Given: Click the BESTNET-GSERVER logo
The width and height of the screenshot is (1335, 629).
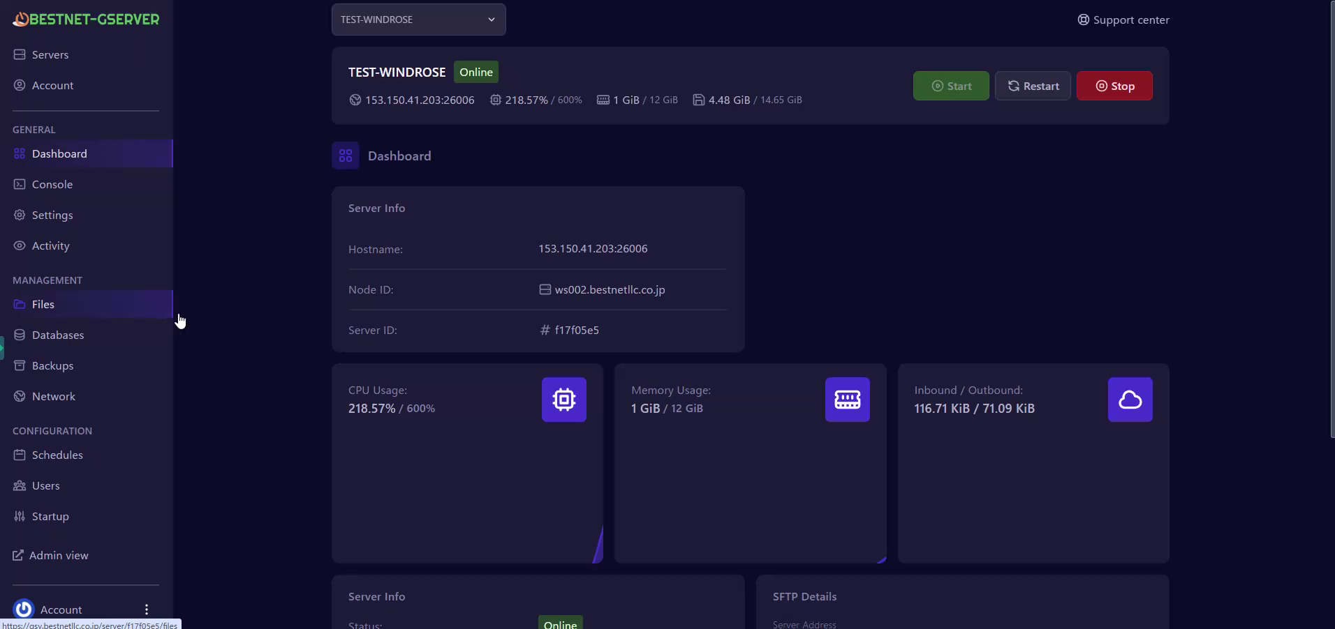Looking at the screenshot, I should [x=86, y=20].
